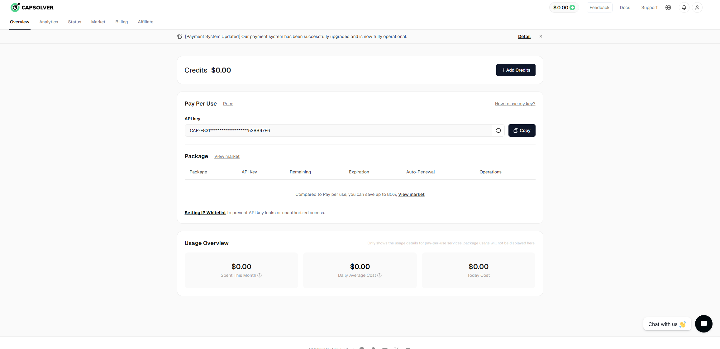720x349 pixels.
Task: Open the notifications bell
Action: pyautogui.click(x=684, y=7)
